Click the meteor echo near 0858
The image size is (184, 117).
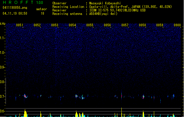pyautogui.click(x=143, y=97)
